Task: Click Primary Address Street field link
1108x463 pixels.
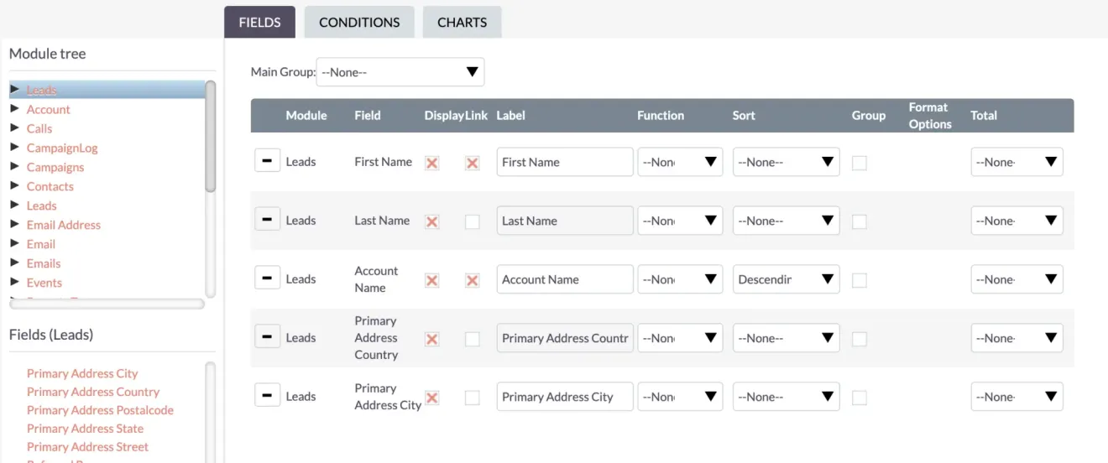Action: pos(87,447)
